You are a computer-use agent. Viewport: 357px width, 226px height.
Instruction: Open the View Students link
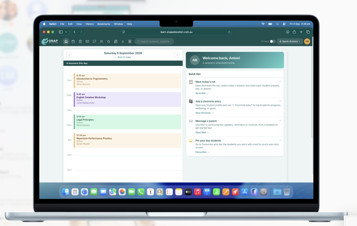tap(205, 113)
